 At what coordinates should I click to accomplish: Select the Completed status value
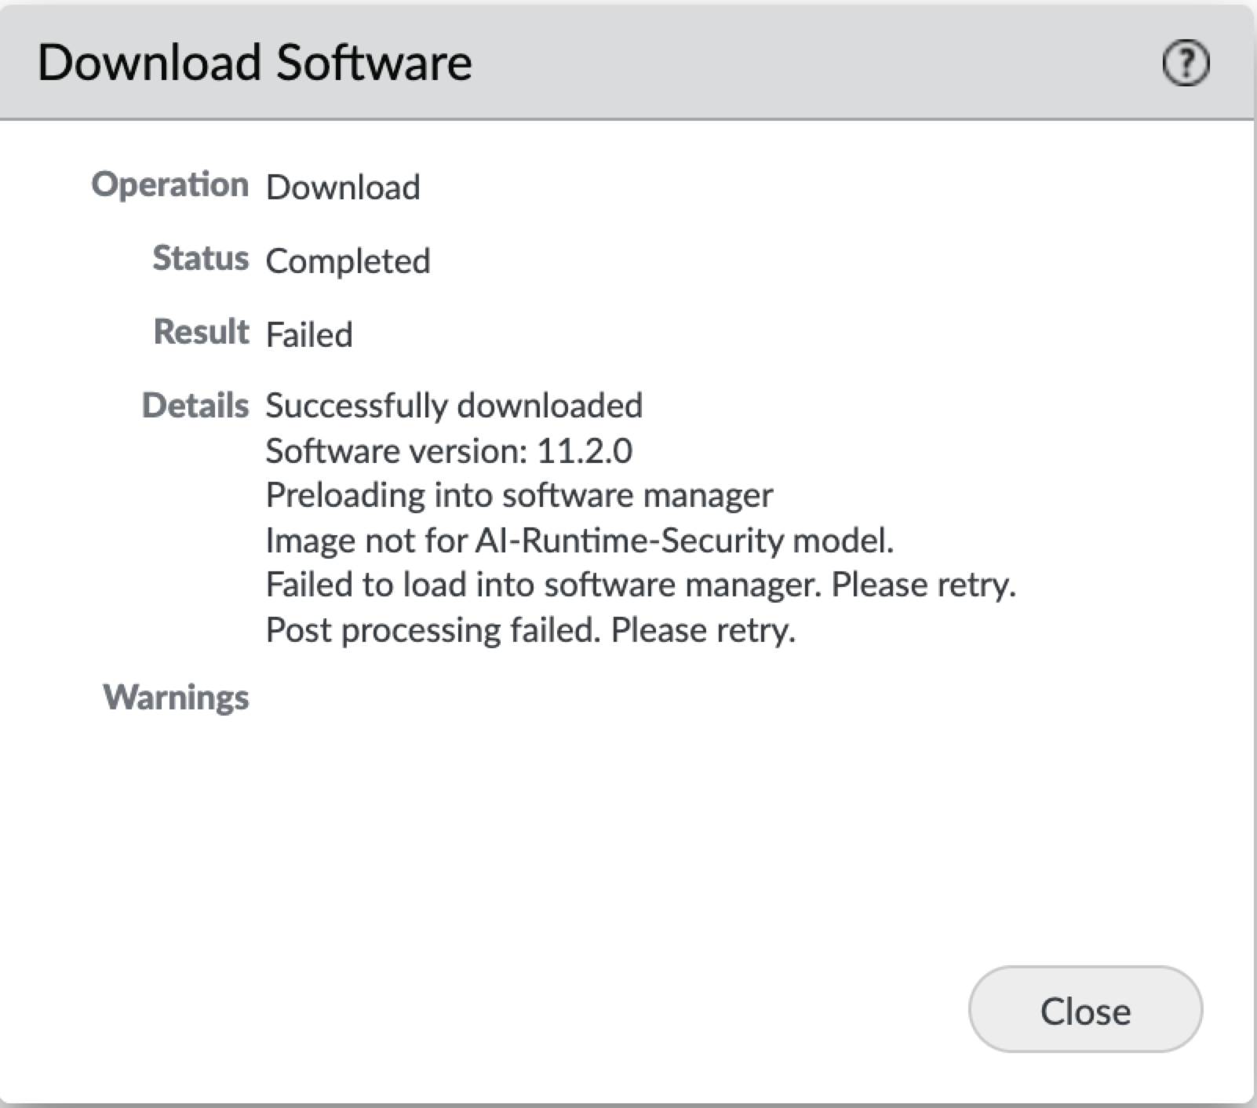[x=348, y=261]
